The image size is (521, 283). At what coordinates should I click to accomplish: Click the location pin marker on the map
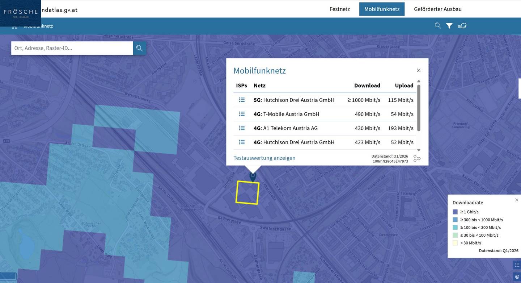click(253, 176)
